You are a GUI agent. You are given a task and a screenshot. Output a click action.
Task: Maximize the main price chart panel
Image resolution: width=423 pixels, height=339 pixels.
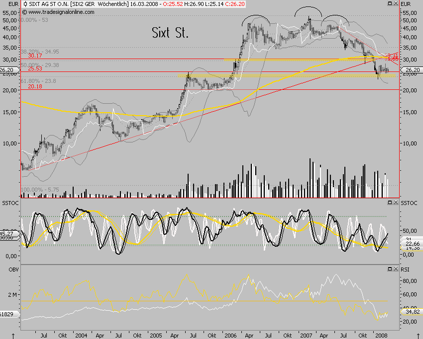point(390,3)
